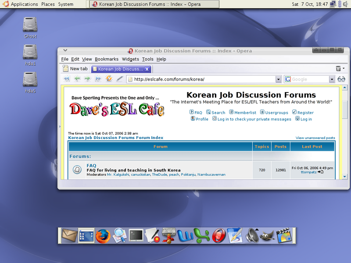Click the New tab button
351x263 pixels.
(x=75, y=69)
